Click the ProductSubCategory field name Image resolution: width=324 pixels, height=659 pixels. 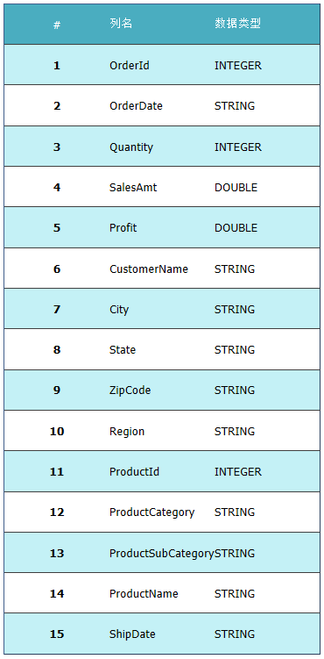(162, 554)
